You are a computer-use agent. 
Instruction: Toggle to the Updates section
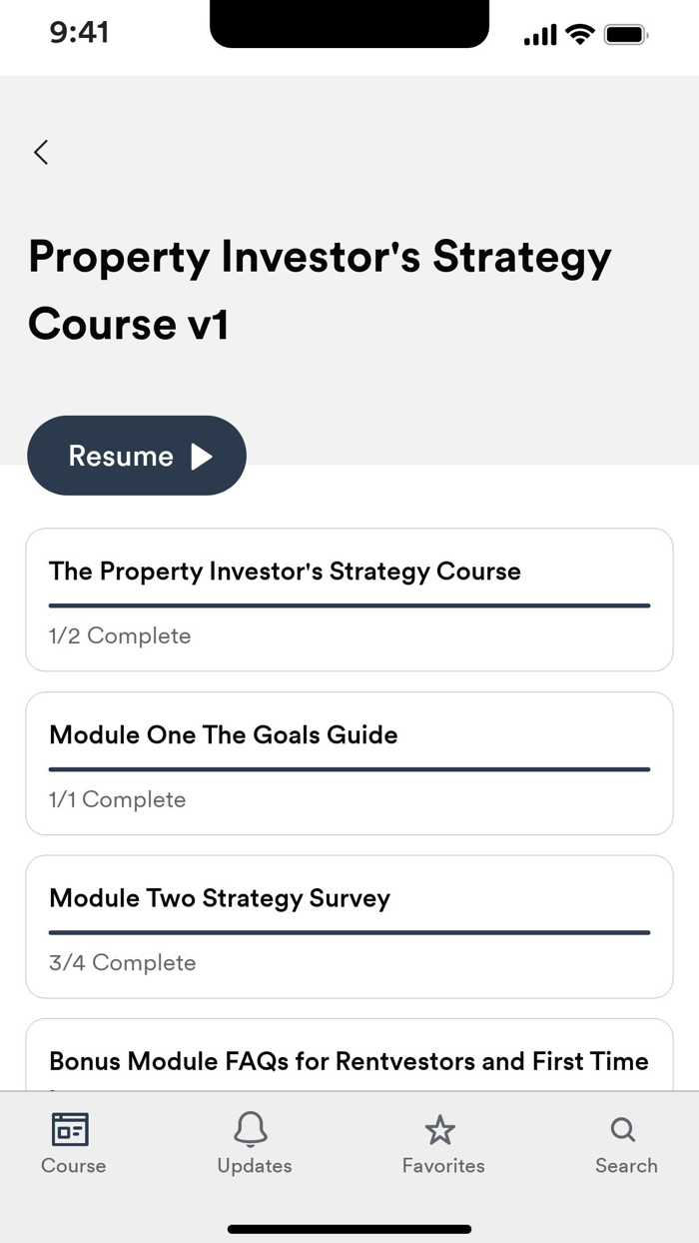coord(252,1144)
